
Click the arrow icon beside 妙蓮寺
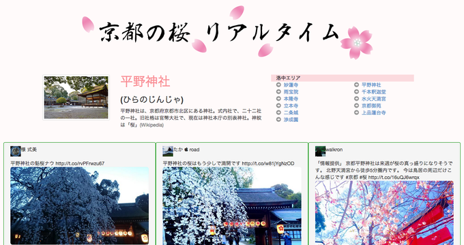[x=278, y=85]
